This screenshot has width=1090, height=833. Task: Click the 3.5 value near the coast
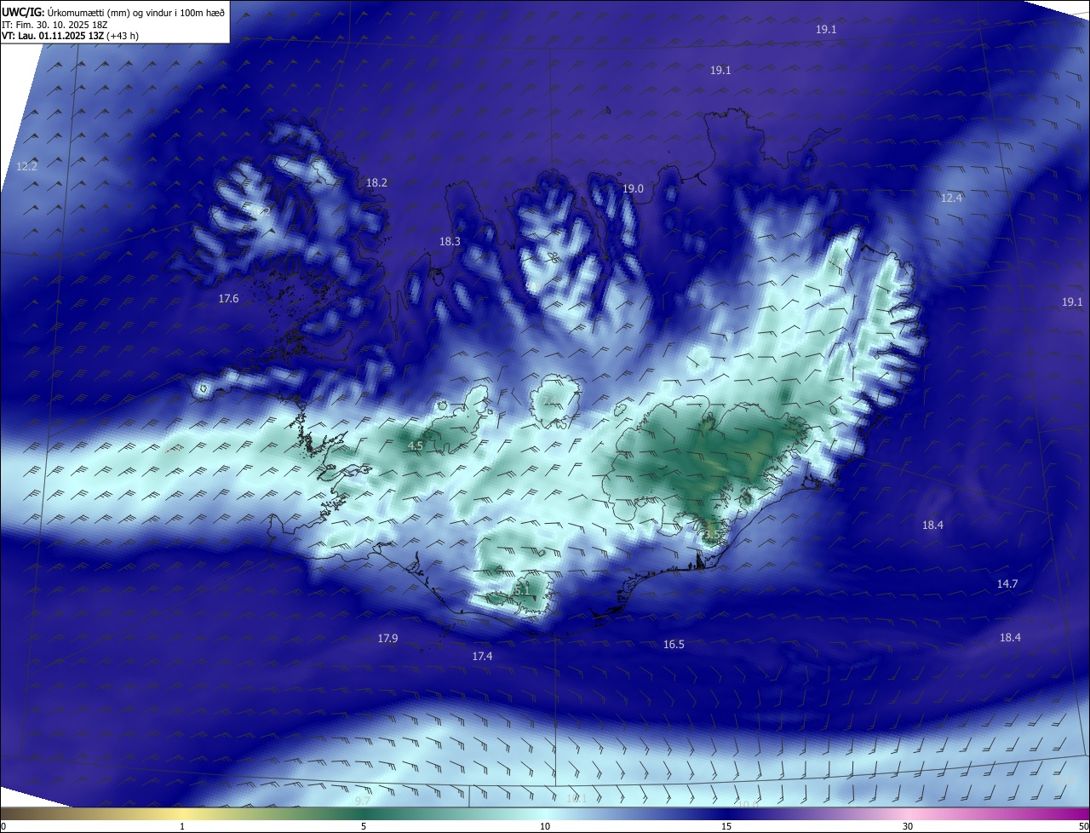point(713,536)
